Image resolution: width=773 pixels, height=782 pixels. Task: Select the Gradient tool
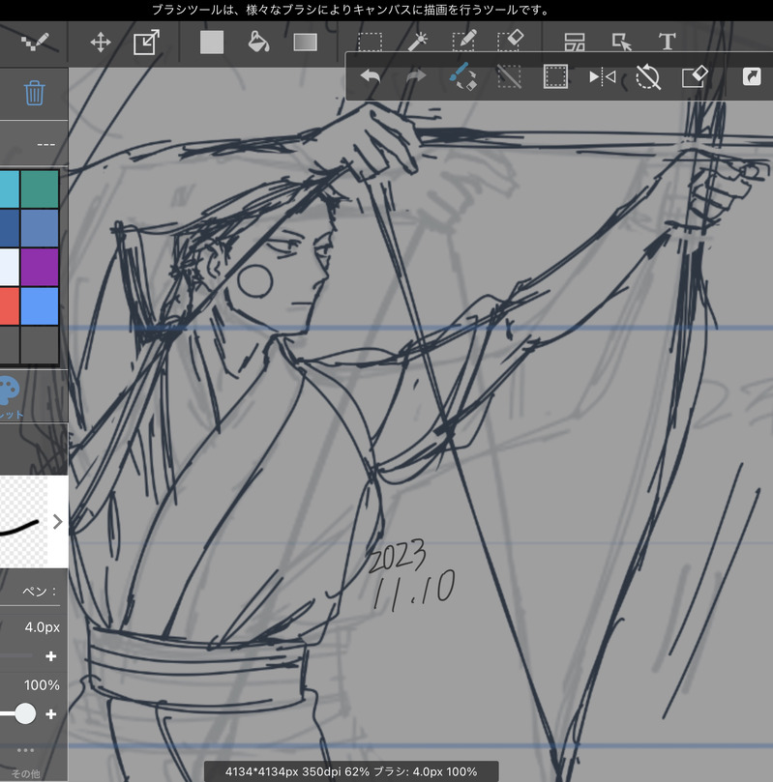click(x=305, y=43)
